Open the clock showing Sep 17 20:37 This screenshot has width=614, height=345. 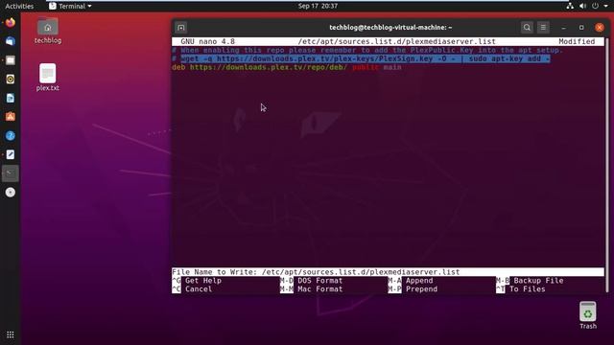318,6
